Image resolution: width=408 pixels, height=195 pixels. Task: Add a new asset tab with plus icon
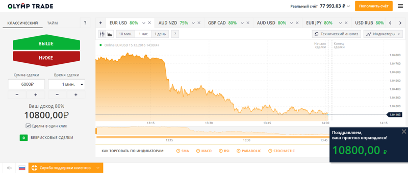pos(100,23)
